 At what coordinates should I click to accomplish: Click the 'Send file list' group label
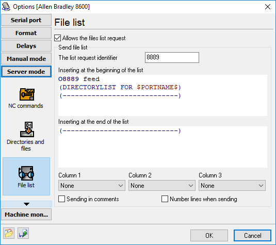tap(73, 47)
